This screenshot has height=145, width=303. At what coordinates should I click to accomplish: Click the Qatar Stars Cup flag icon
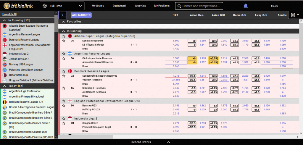[x=4, y=75]
